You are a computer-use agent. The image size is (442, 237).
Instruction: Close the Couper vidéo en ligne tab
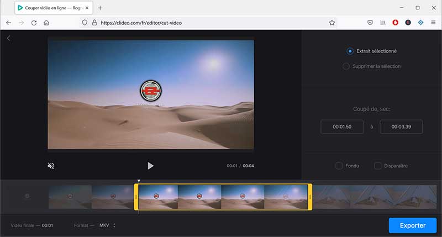point(87,8)
